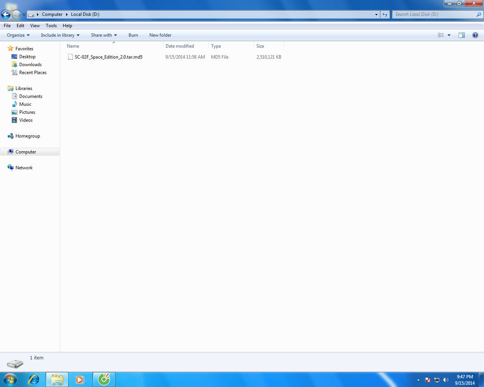
Task: Click the Burn button
Action: (x=133, y=35)
